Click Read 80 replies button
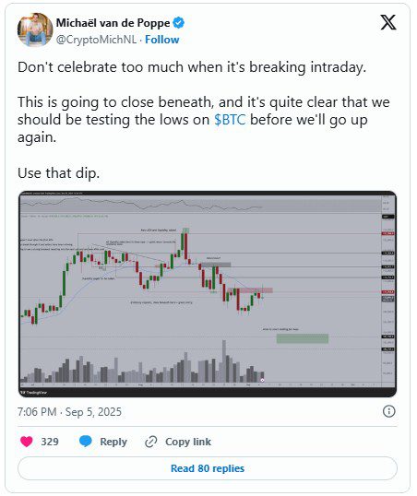This screenshot has height=496, width=417. point(208,468)
